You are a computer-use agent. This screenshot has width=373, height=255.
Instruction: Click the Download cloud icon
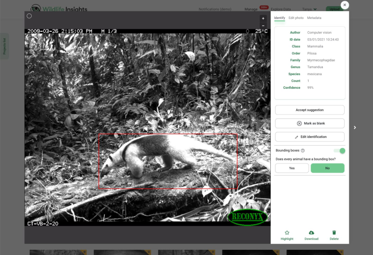(312, 233)
